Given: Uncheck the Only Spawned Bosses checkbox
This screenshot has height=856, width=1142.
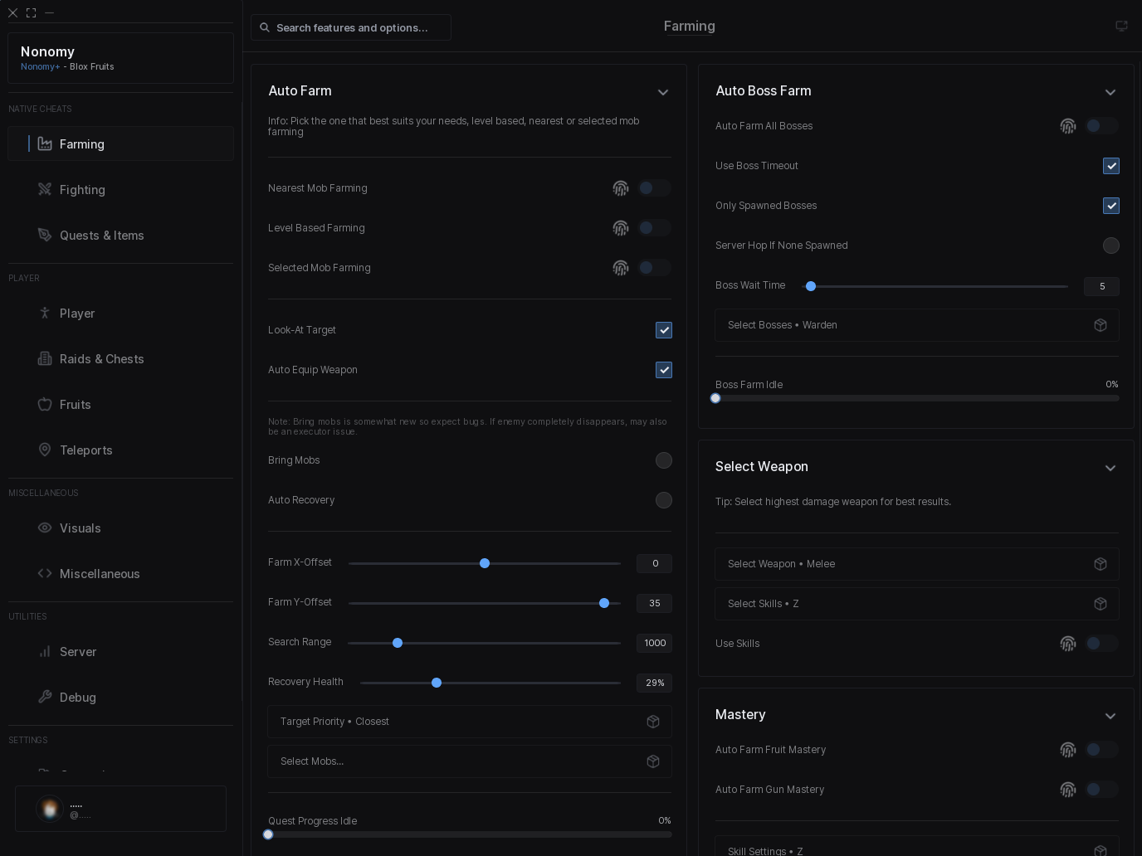Looking at the screenshot, I should click(1111, 206).
